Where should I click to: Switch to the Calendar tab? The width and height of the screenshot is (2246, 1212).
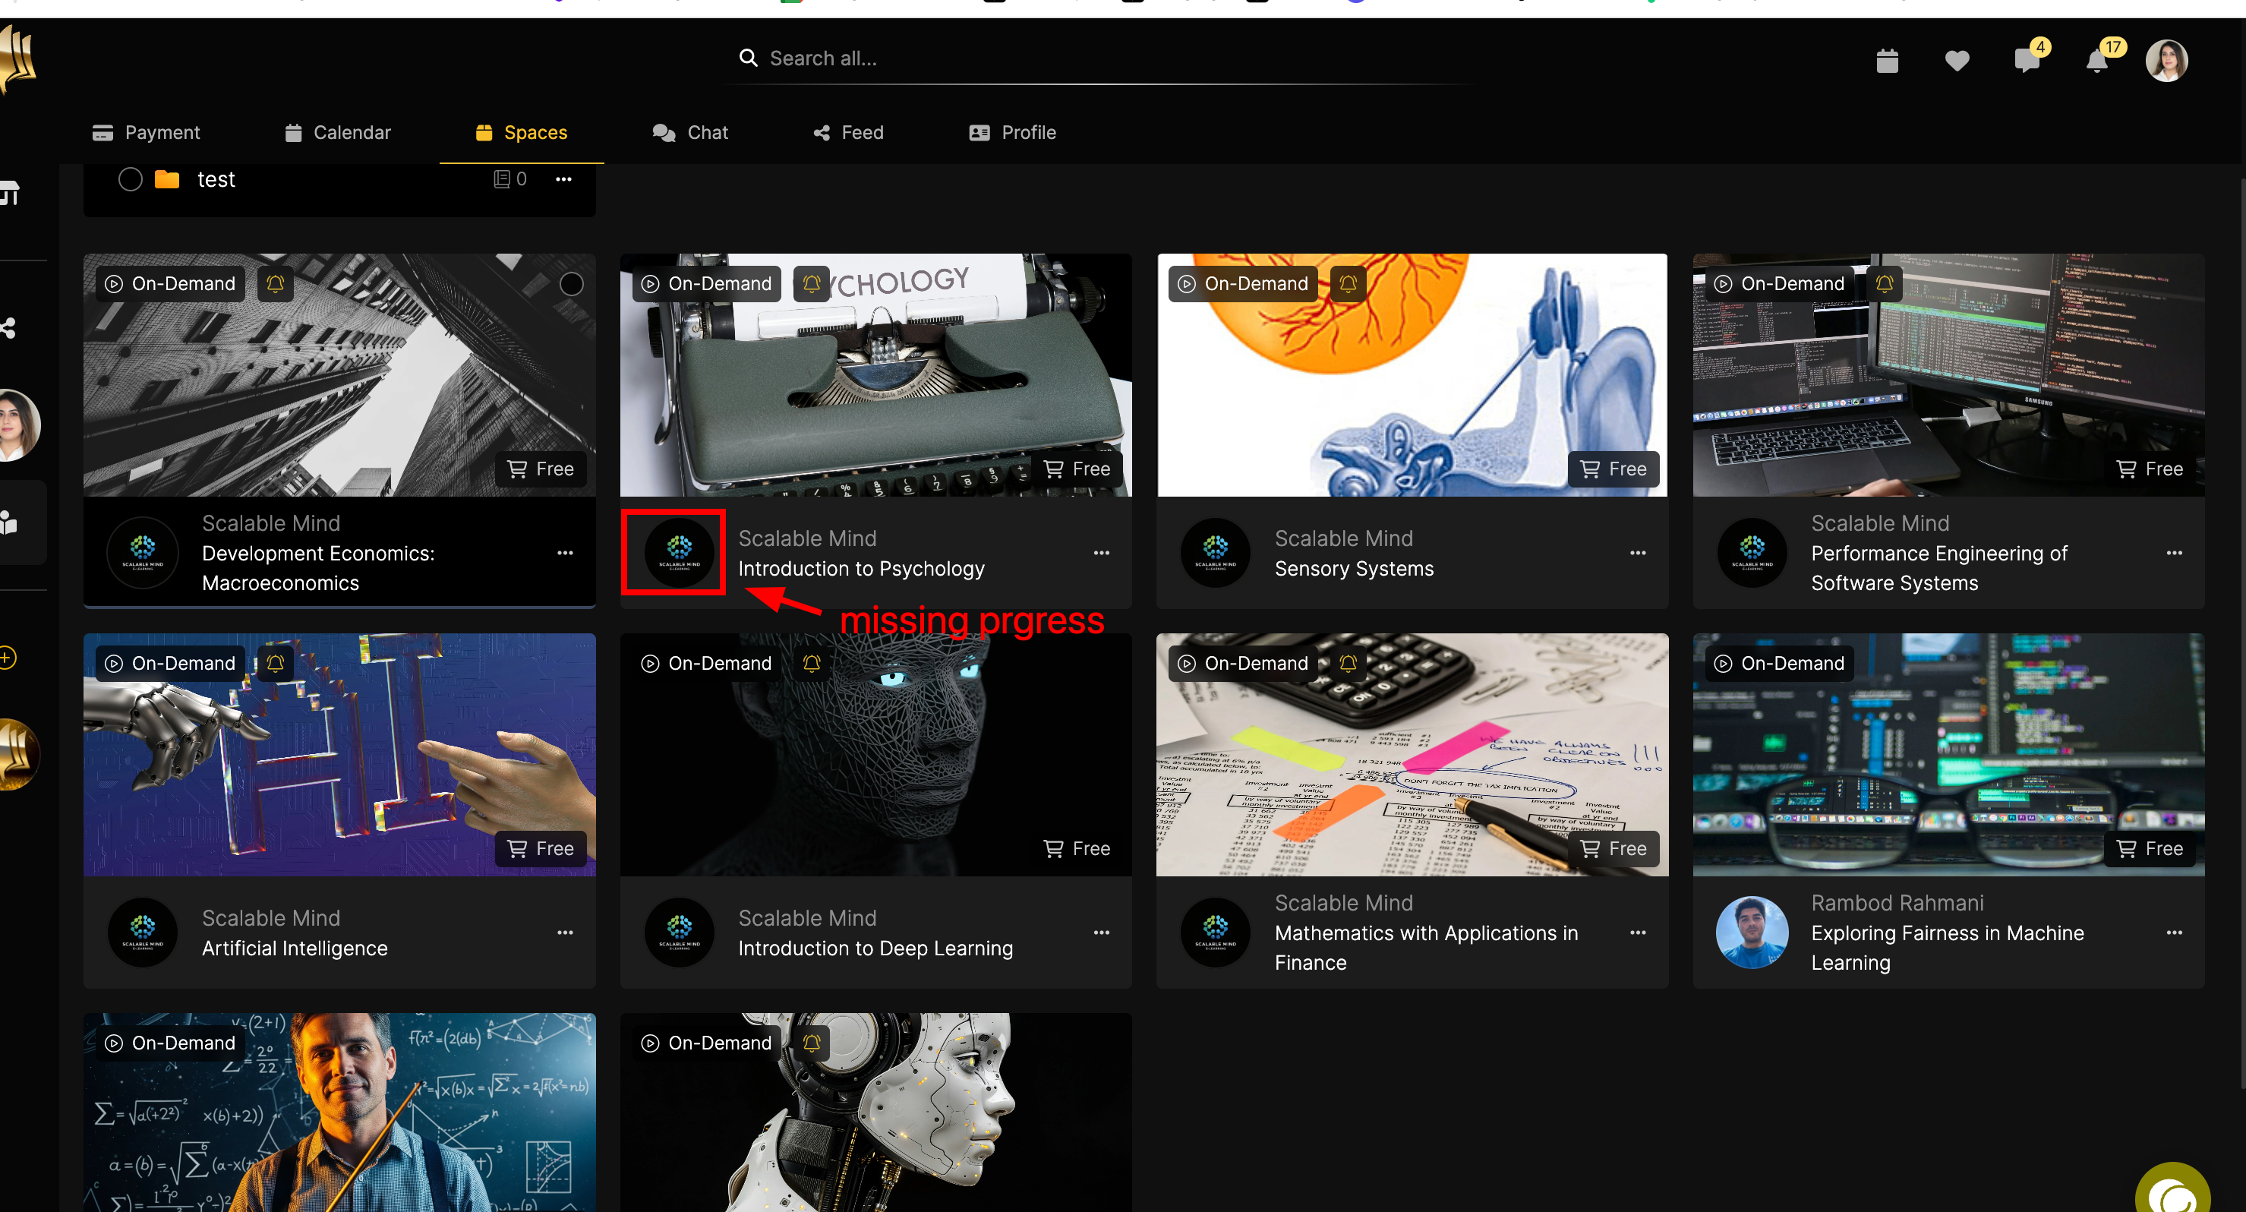[x=337, y=133]
